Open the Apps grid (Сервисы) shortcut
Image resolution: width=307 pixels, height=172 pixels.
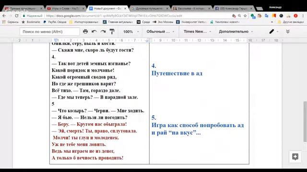click(11, 22)
